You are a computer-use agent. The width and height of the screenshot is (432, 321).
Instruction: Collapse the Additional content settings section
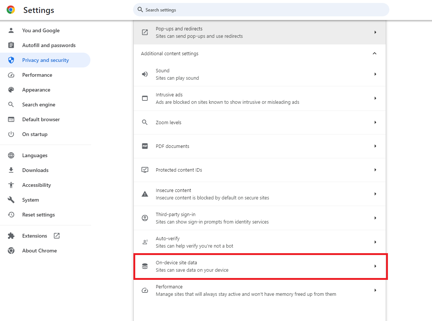[x=375, y=53]
